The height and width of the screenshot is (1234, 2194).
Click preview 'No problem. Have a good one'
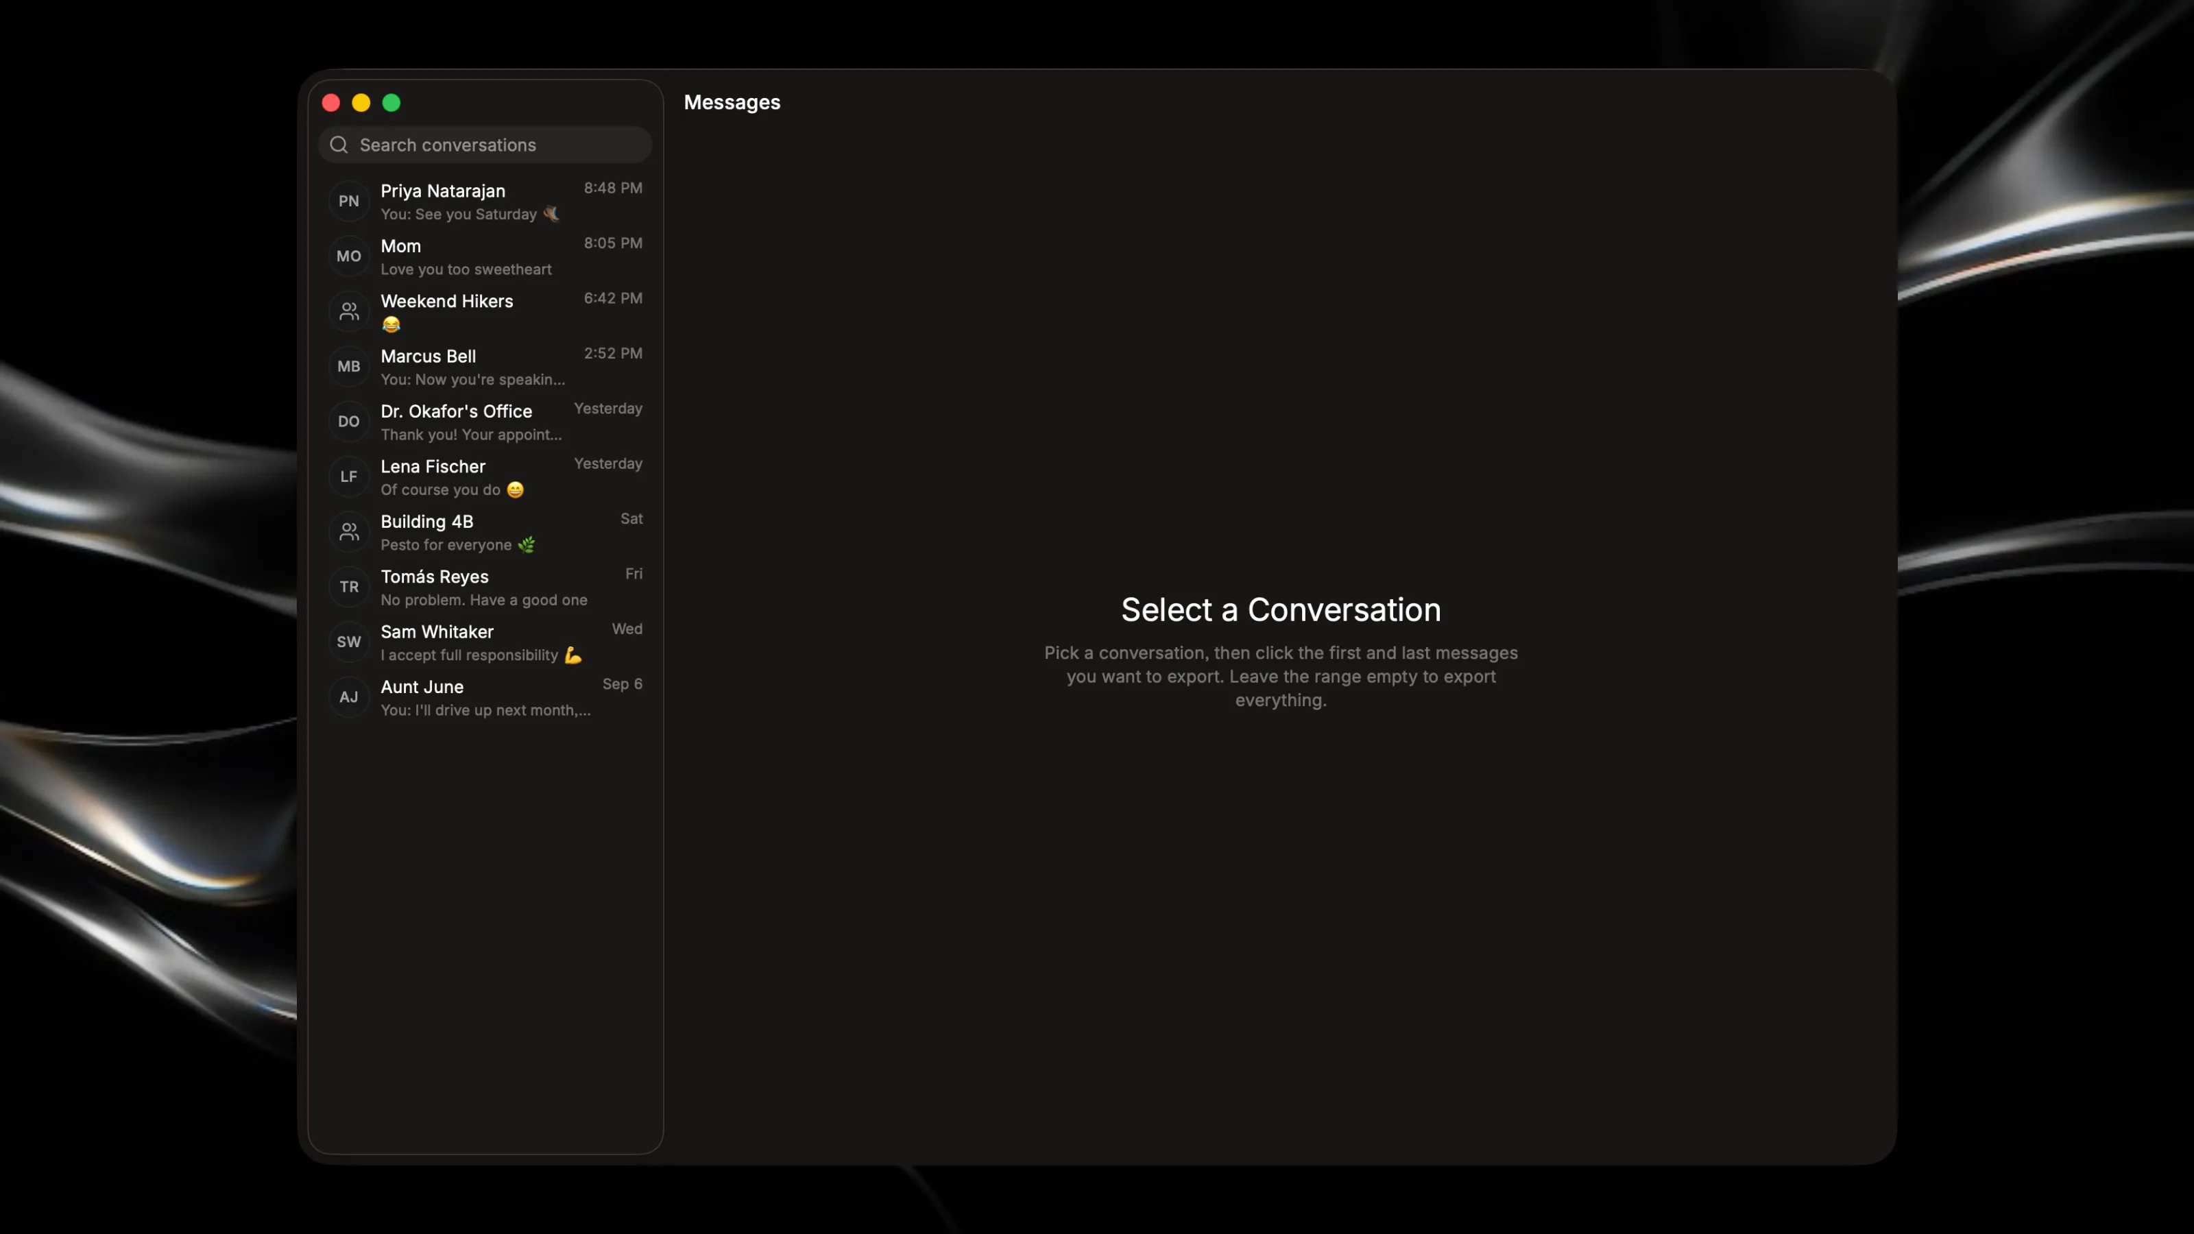tap(484, 601)
